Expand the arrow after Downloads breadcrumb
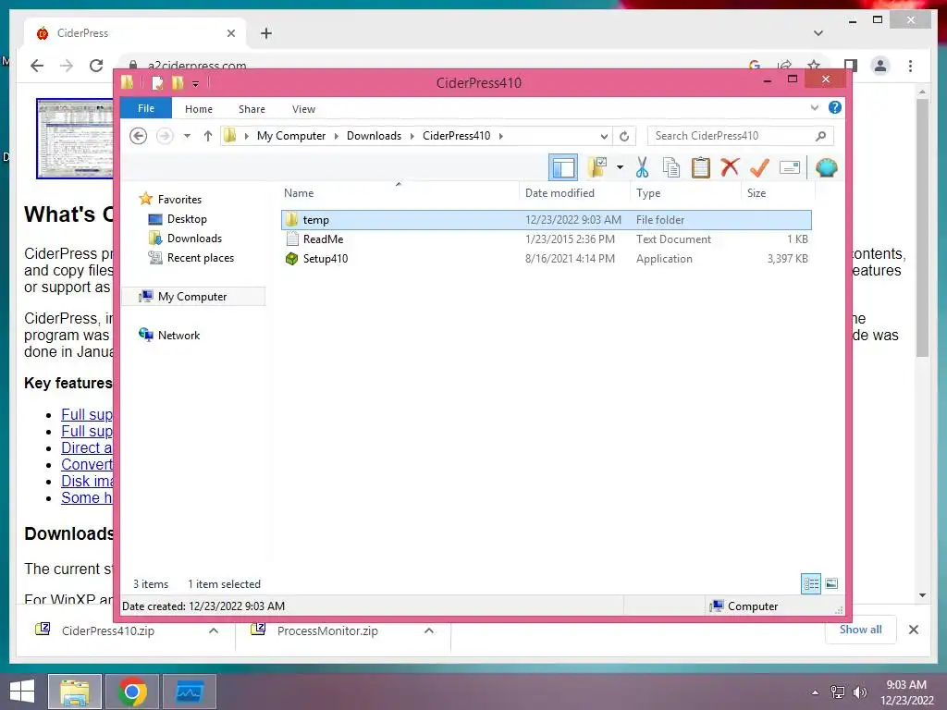 (x=412, y=136)
